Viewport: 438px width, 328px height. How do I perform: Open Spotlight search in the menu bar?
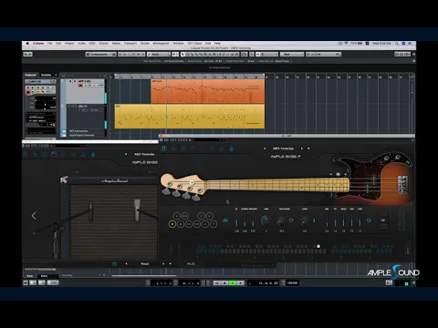tap(397, 44)
